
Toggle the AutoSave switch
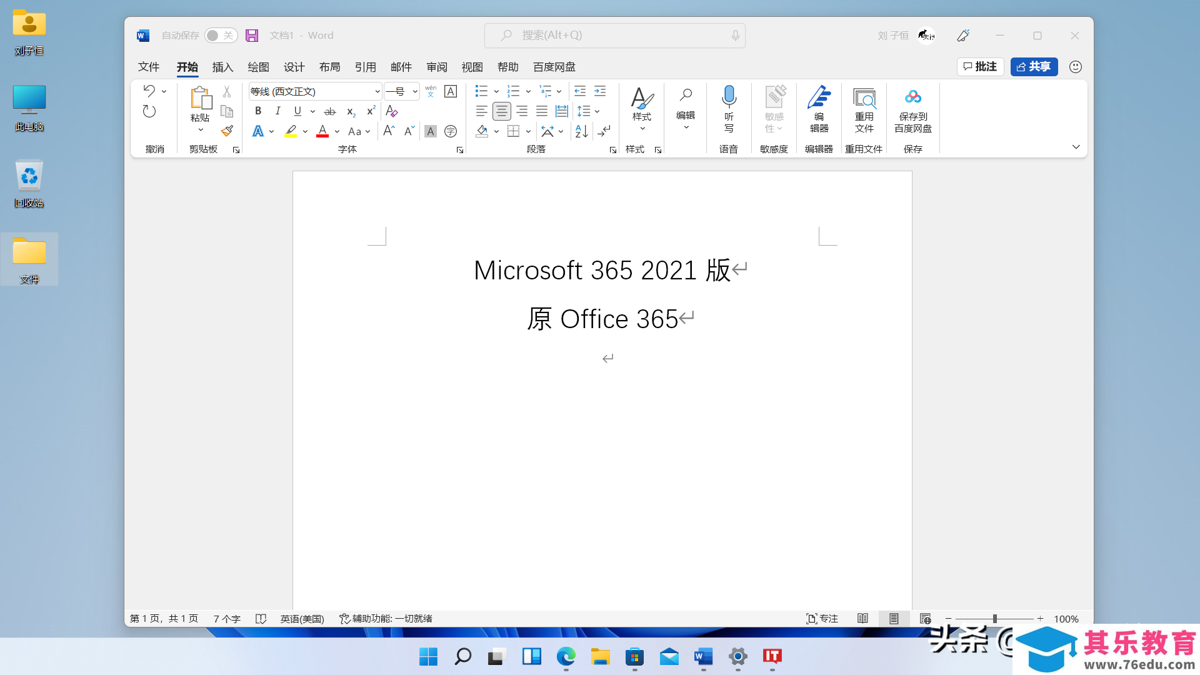click(x=220, y=36)
